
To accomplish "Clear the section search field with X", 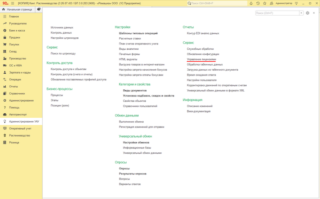I will [301, 13].
